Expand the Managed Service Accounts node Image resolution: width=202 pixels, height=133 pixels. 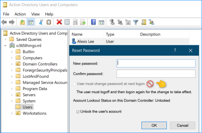[12, 83]
